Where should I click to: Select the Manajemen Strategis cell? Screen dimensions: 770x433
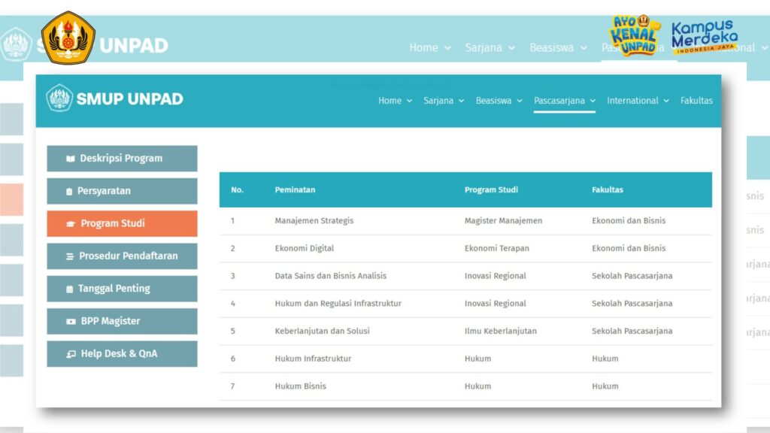(314, 221)
